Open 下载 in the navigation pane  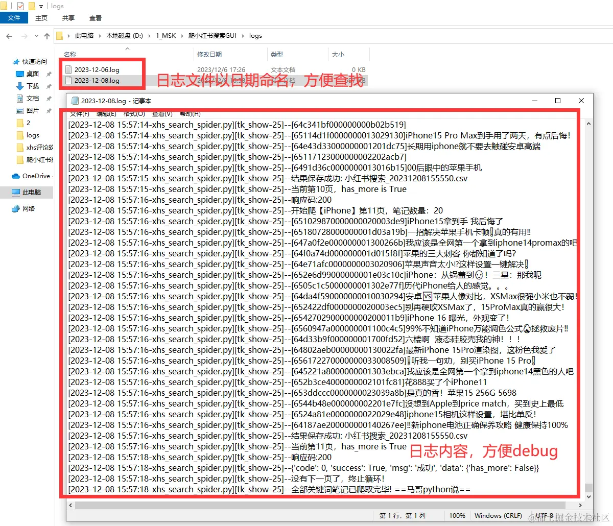pyautogui.click(x=33, y=86)
